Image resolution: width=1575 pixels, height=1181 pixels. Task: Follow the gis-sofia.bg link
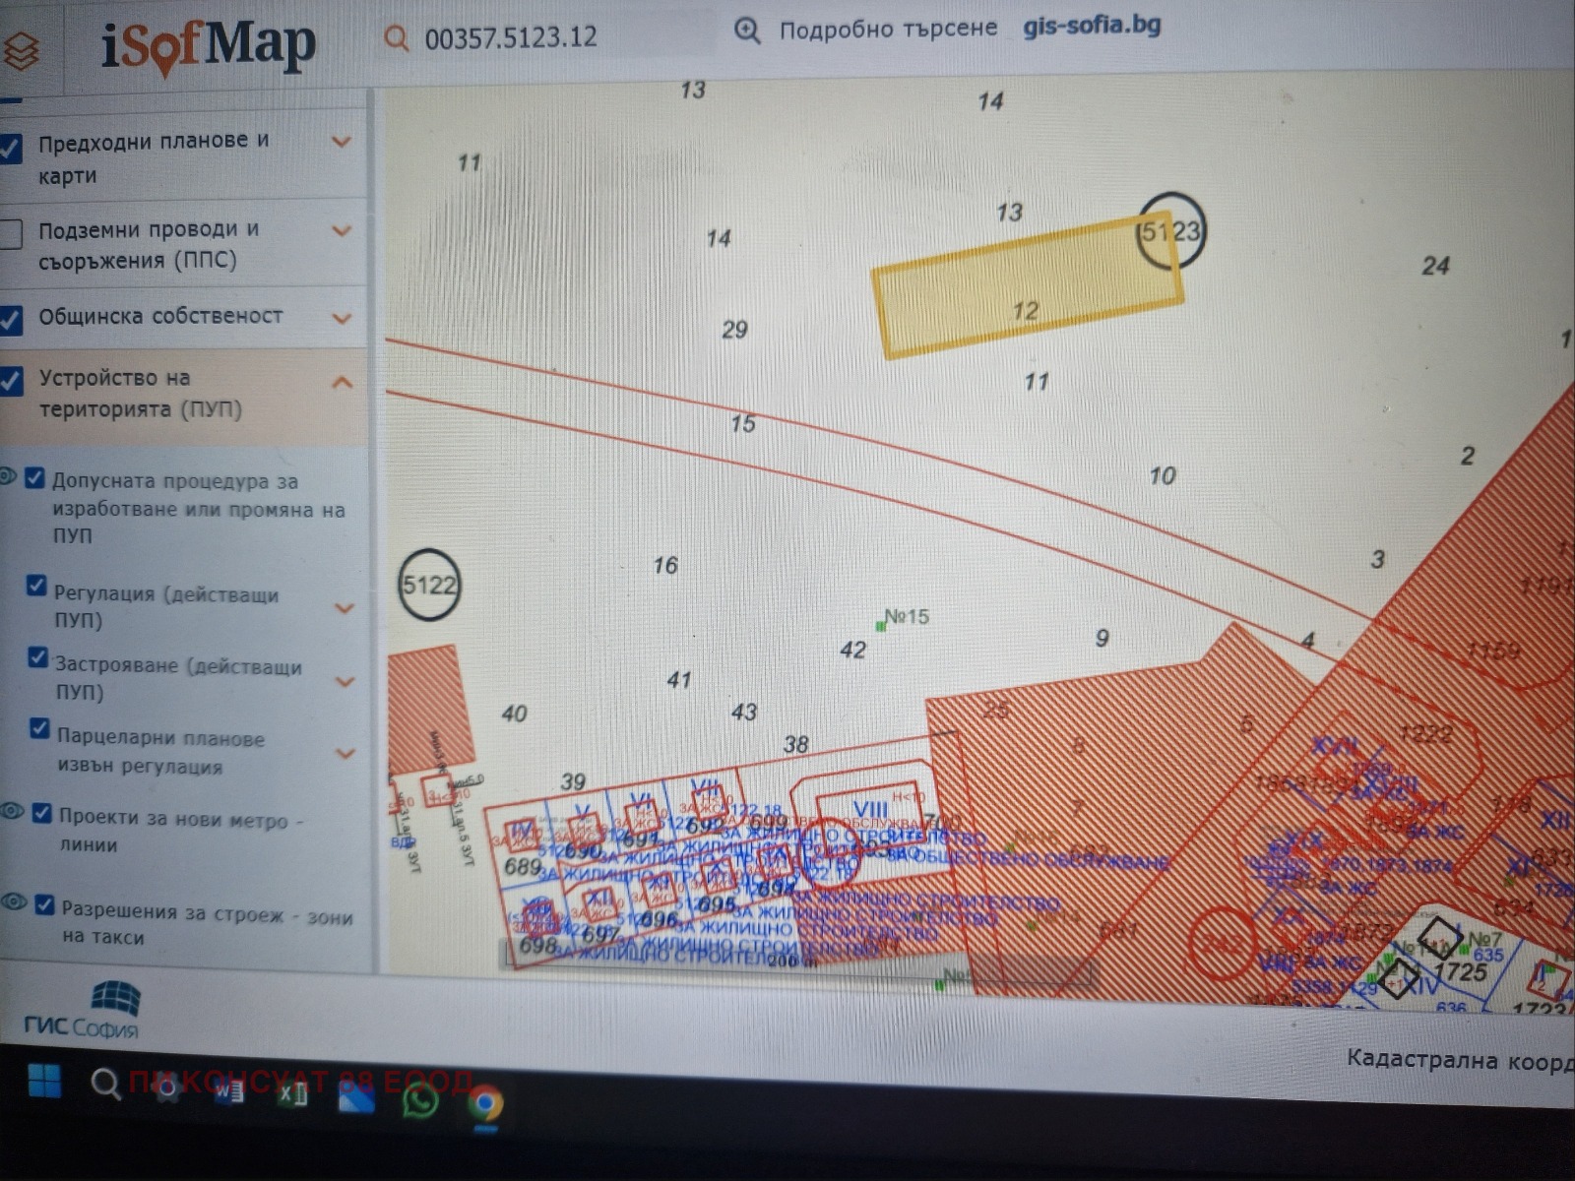coord(1092,25)
